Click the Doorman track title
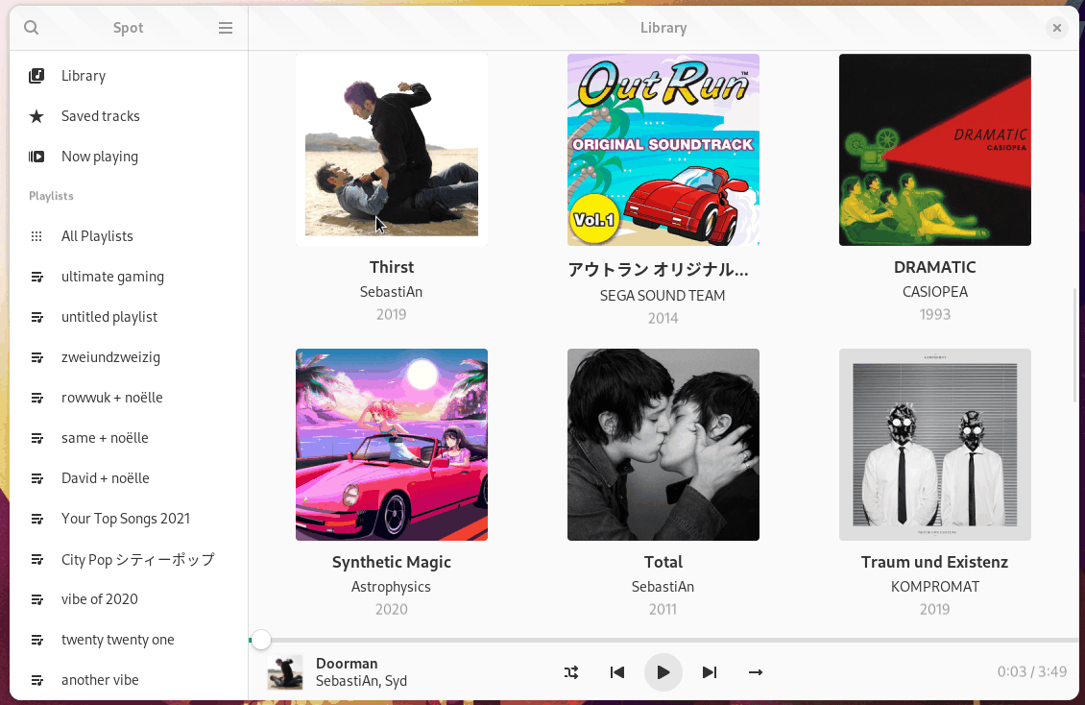The width and height of the screenshot is (1085, 705). (x=347, y=664)
